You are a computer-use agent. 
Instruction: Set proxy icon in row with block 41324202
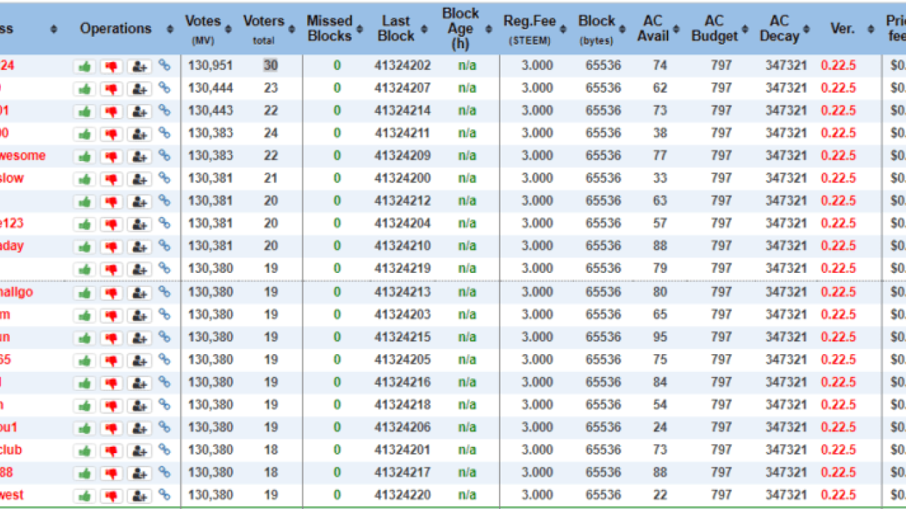coord(139,66)
